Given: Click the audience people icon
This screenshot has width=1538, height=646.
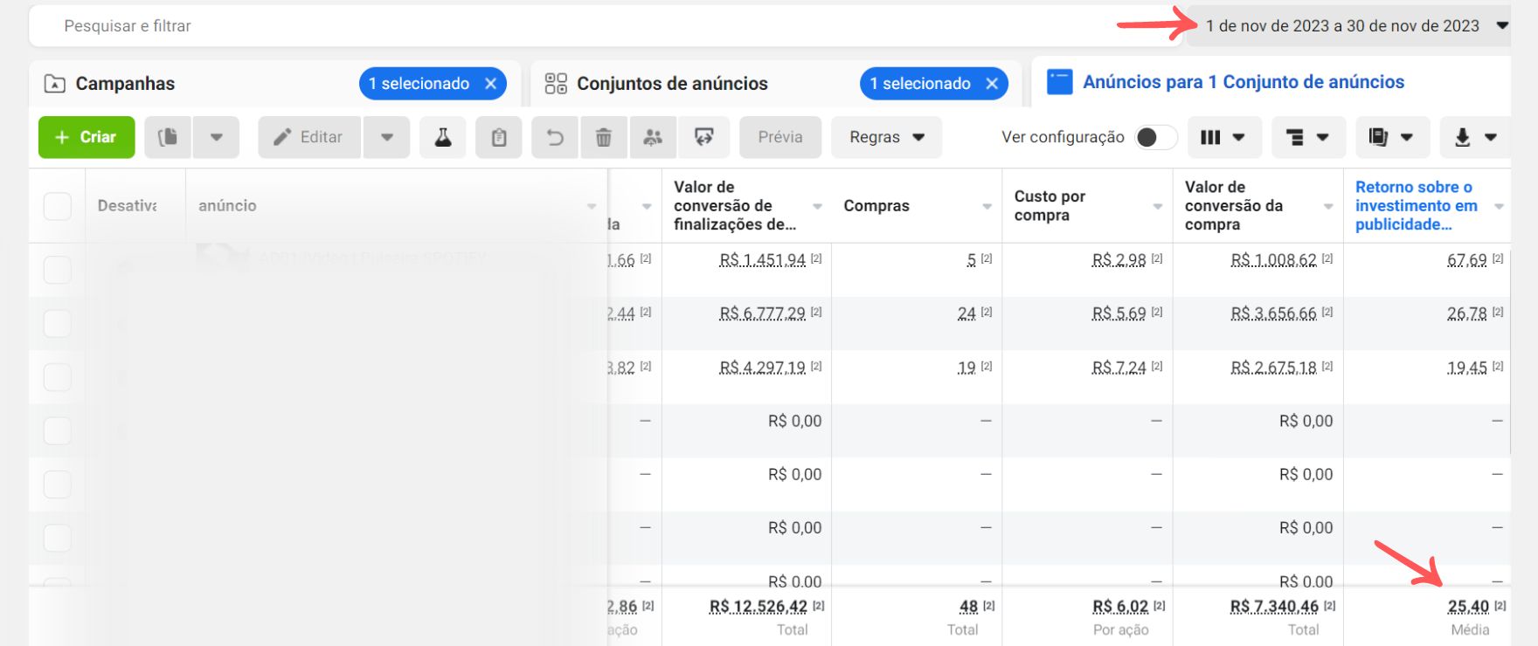Looking at the screenshot, I should [x=653, y=137].
